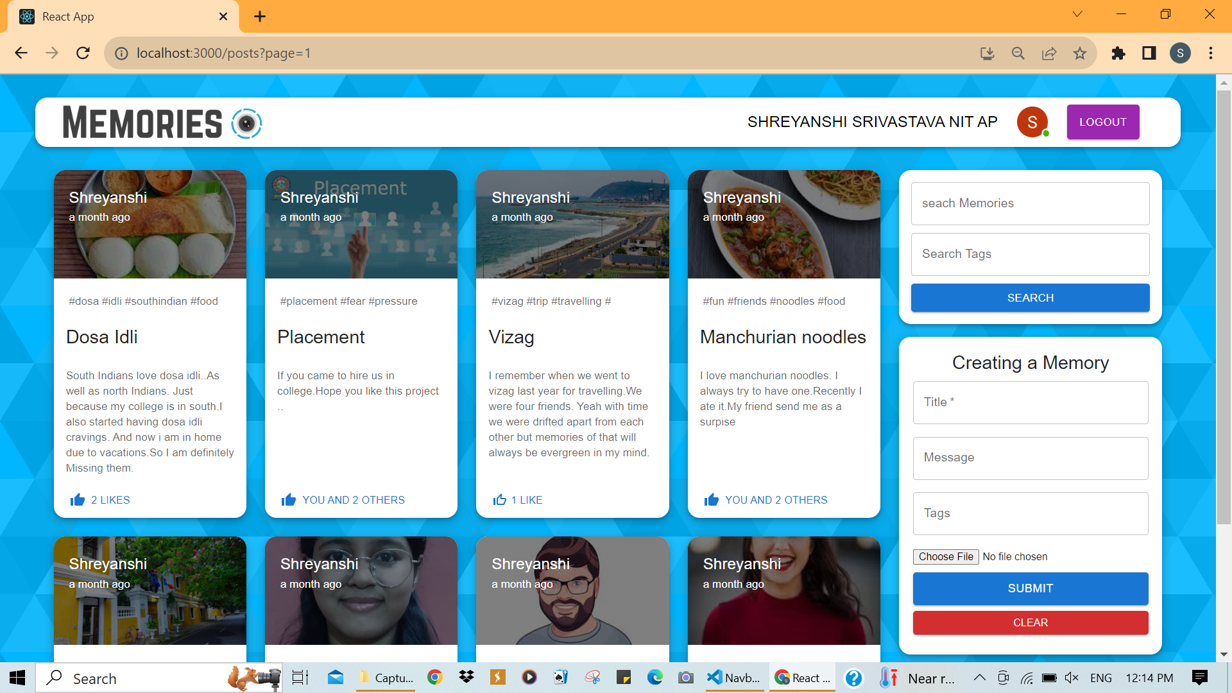The width and height of the screenshot is (1232, 693).
Task: Open Google Chrome from the taskbar
Action: coord(435,678)
